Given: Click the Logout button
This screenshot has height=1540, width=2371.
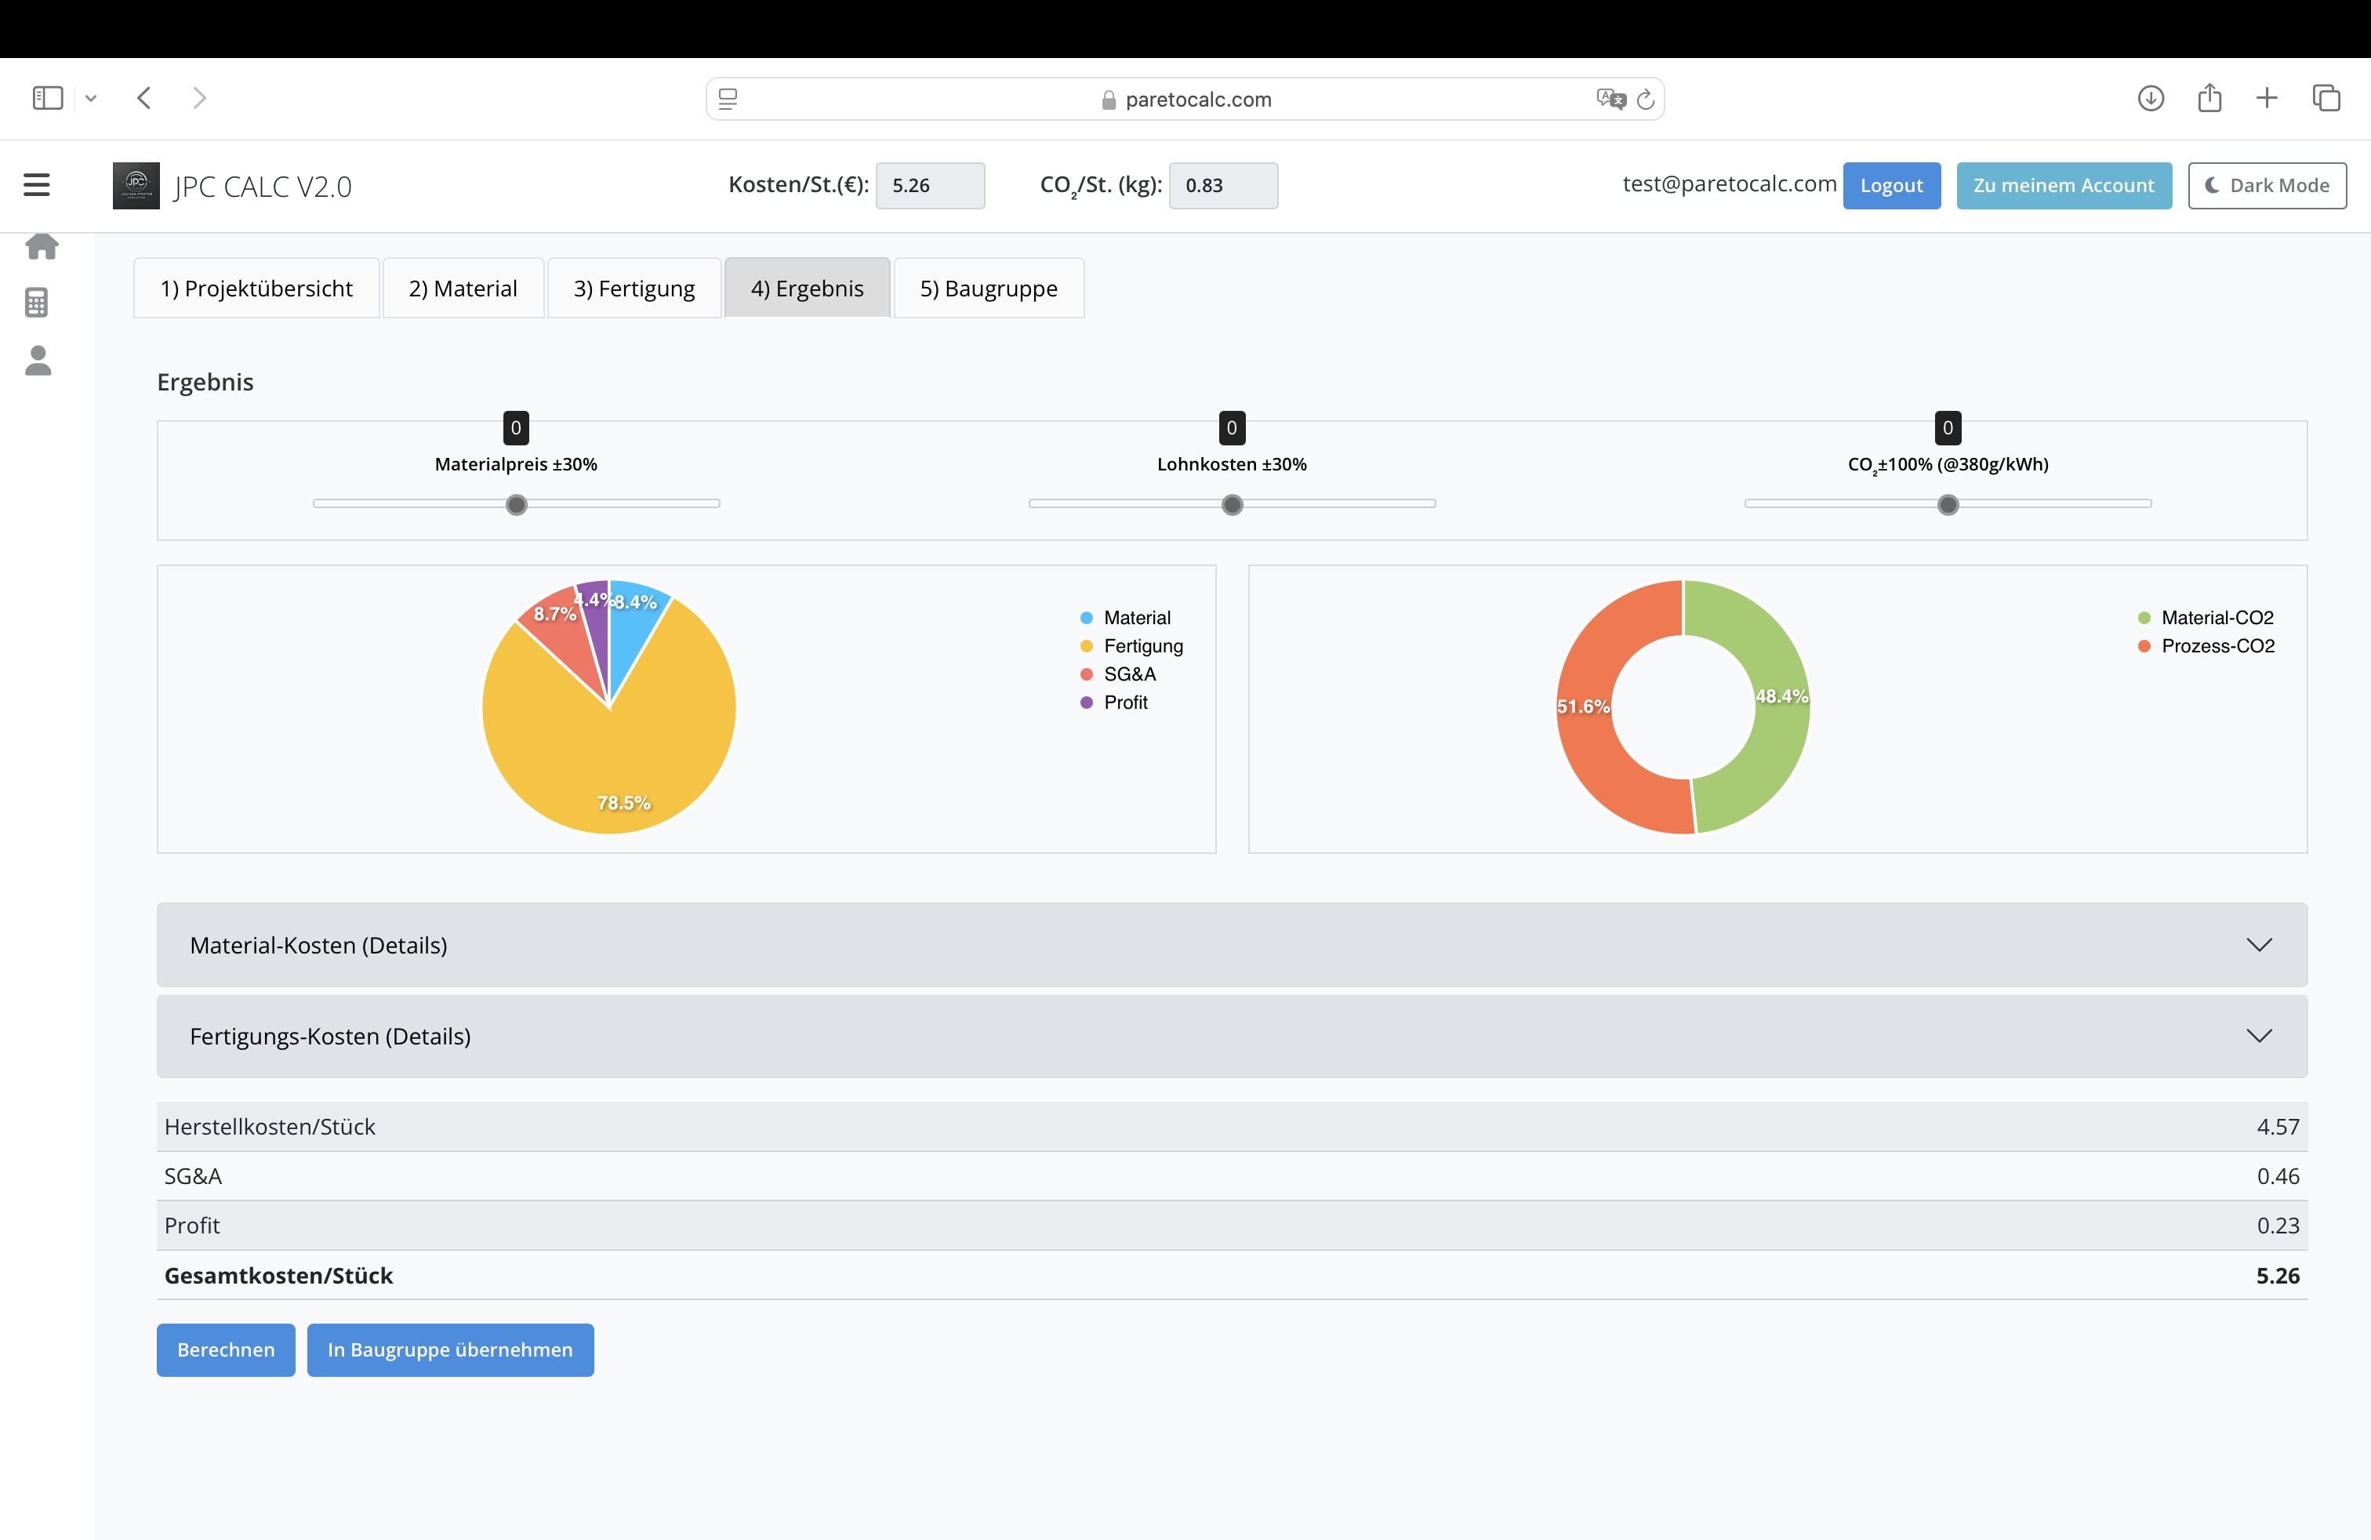Looking at the screenshot, I should pos(1892,185).
